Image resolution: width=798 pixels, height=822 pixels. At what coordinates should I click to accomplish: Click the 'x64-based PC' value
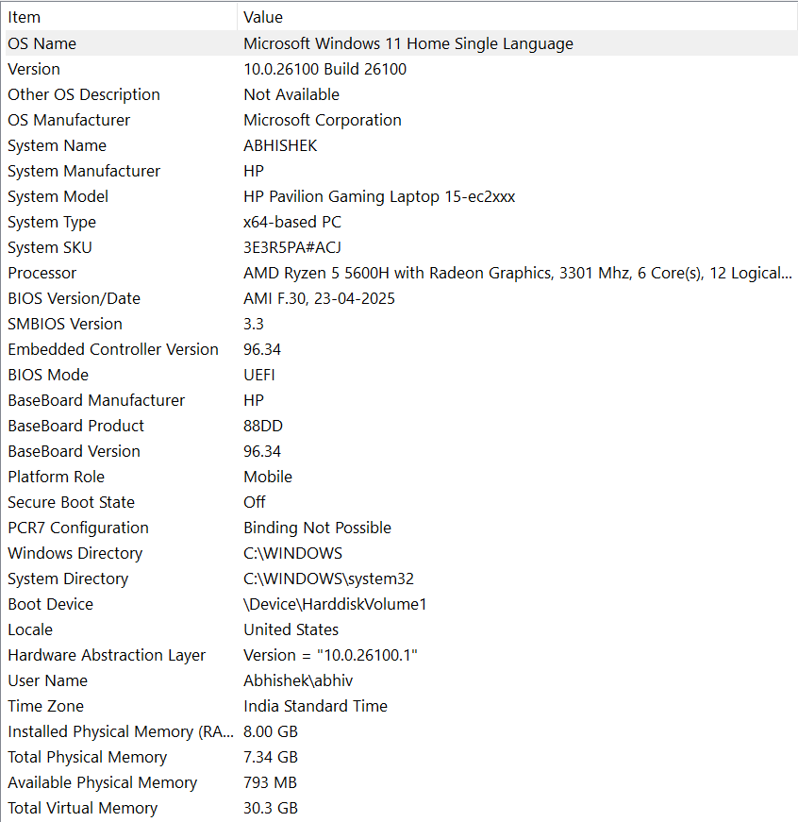[x=292, y=222]
